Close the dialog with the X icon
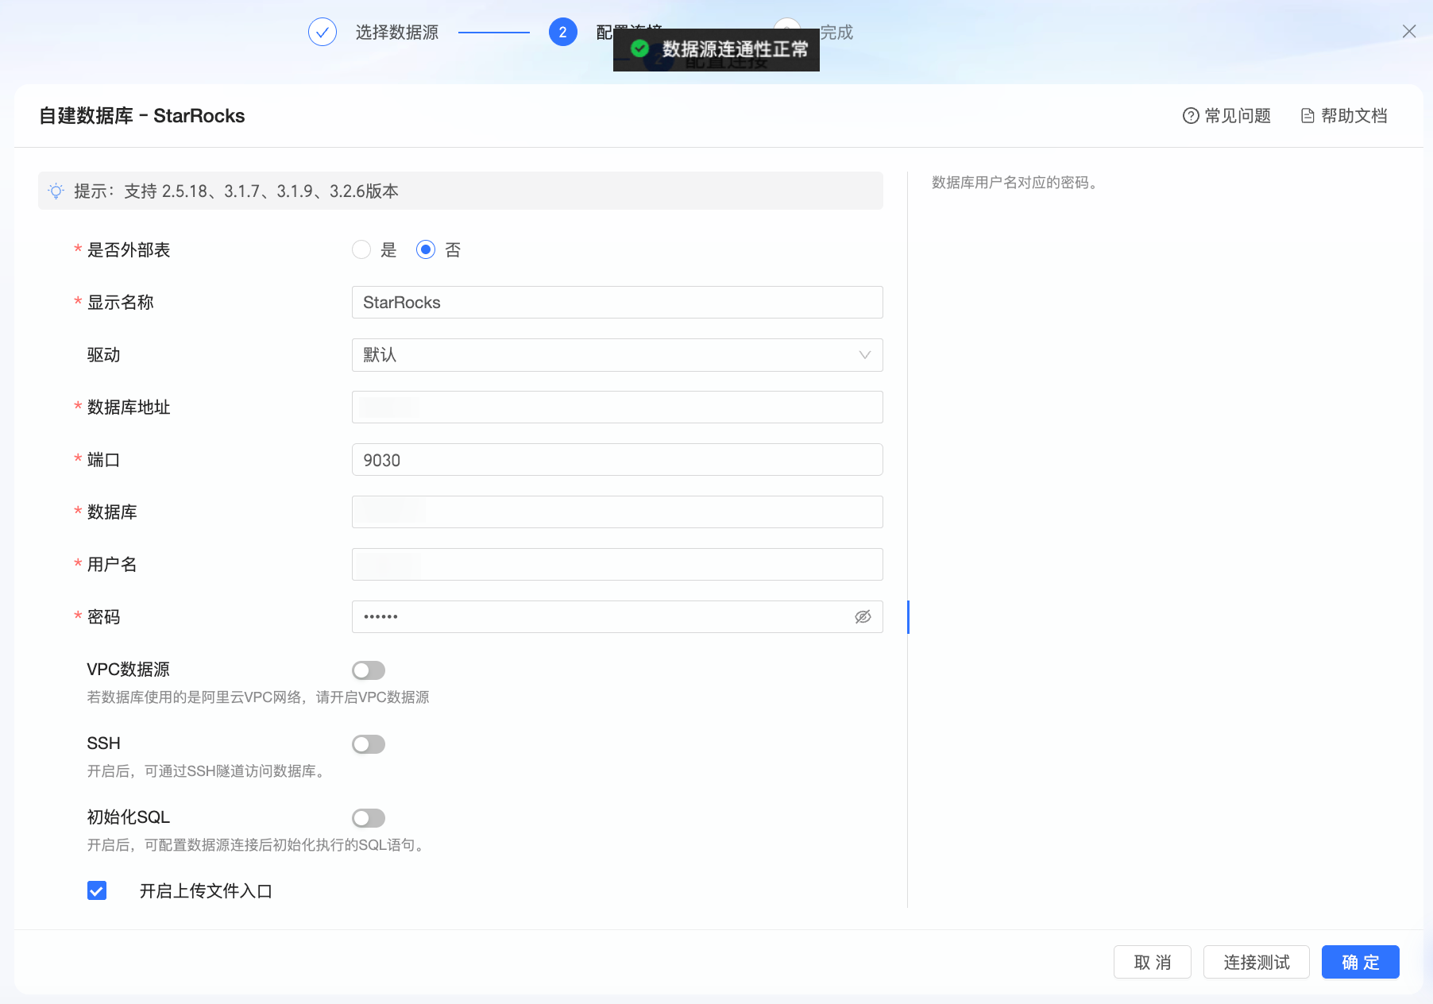 pos(1409,31)
